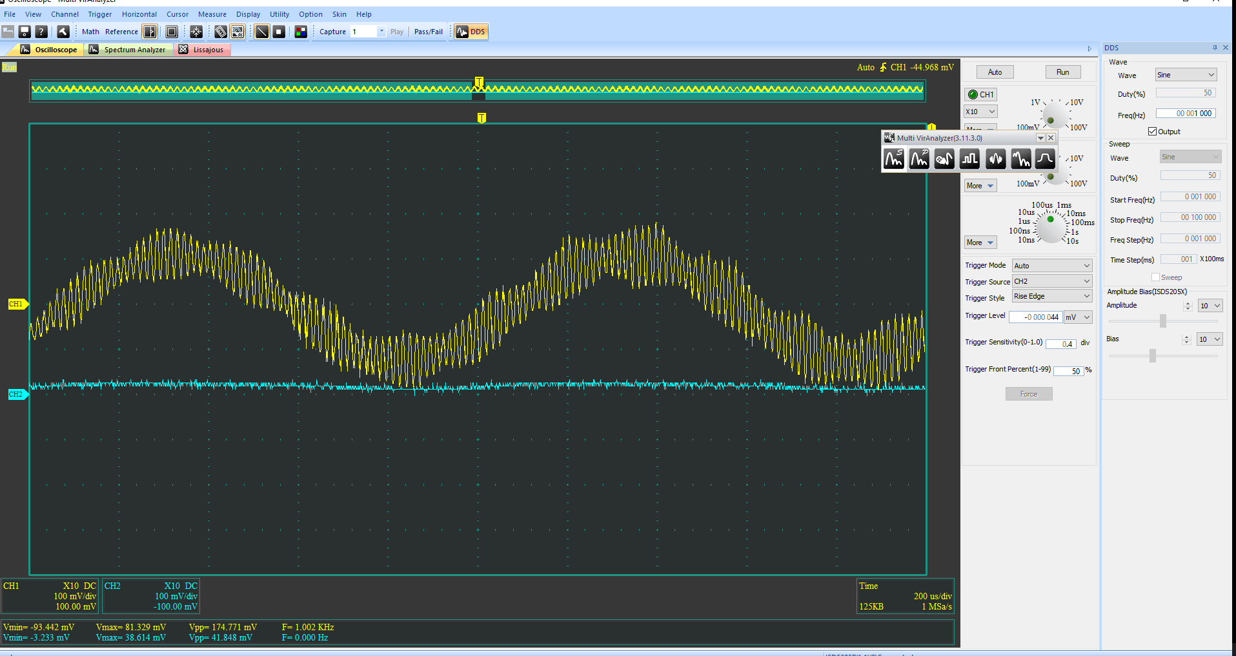Click the tilted ruler measure icon
Viewport: 1236px width, 656px height.
point(221,32)
